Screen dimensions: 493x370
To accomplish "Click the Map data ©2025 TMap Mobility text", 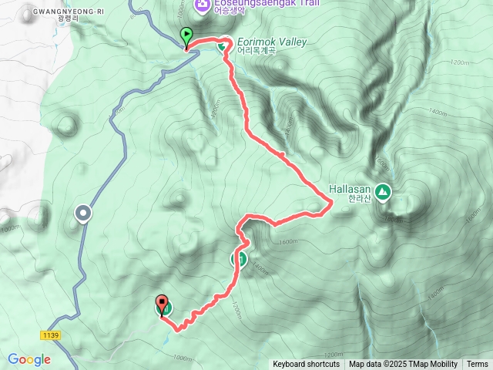I will 404,365.
